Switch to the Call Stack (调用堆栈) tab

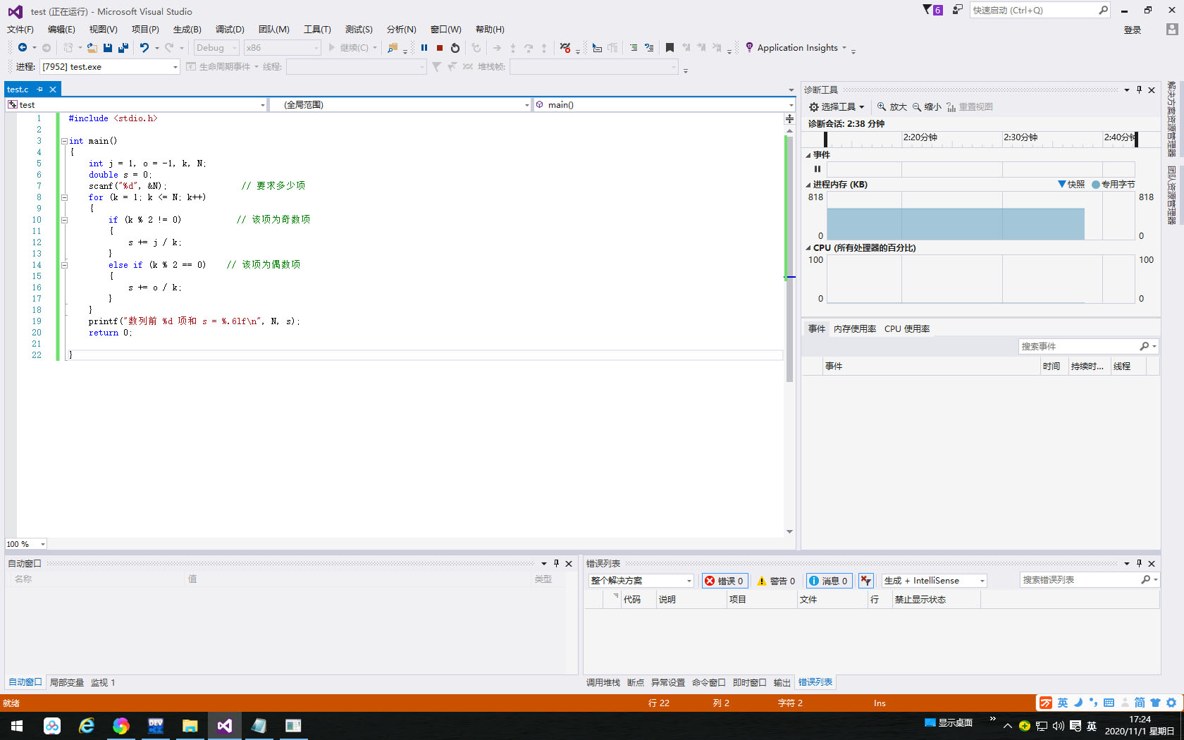coord(603,682)
